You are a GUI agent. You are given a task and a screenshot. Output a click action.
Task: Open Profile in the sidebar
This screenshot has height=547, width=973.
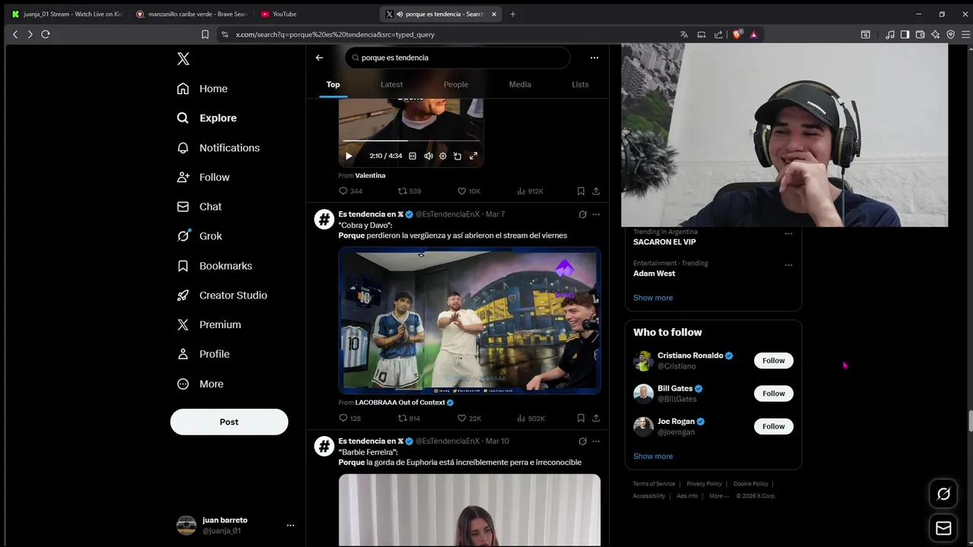point(203,354)
